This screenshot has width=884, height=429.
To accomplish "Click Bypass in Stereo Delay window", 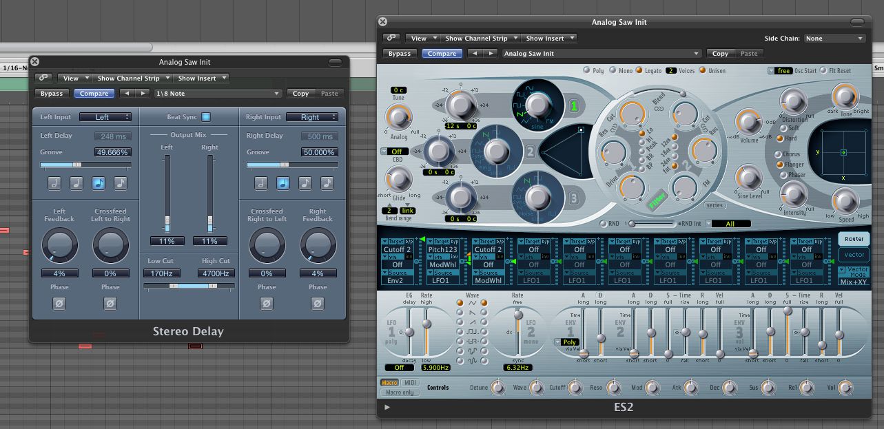I will [x=52, y=94].
